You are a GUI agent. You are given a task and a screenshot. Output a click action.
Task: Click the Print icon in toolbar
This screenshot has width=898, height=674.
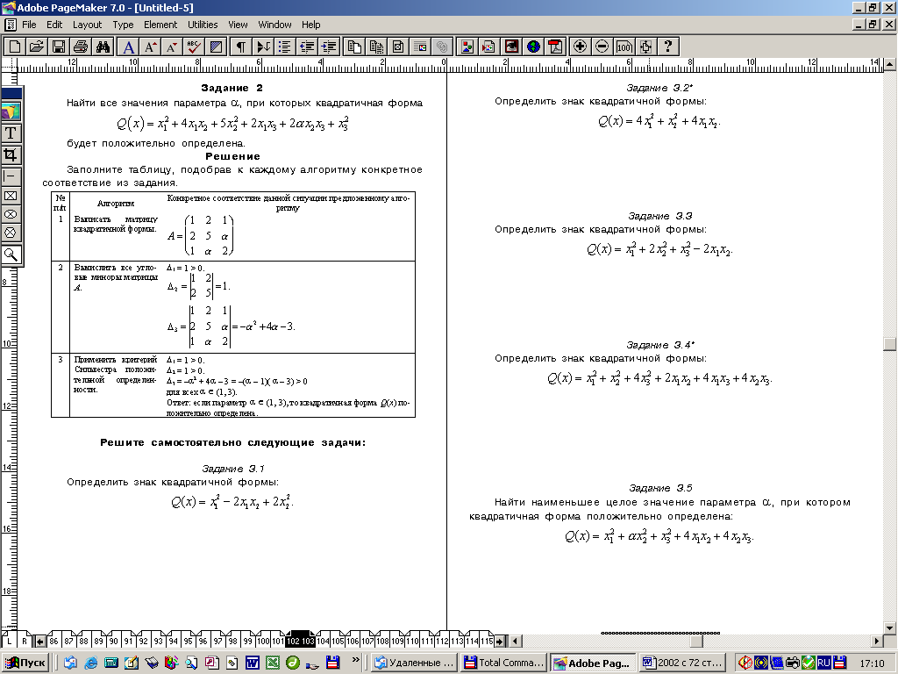point(80,47)
